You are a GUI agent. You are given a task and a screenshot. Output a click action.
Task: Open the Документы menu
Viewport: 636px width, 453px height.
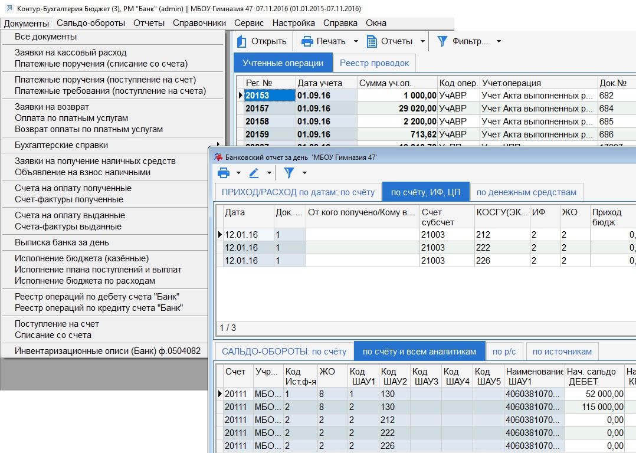coord(27,24)
